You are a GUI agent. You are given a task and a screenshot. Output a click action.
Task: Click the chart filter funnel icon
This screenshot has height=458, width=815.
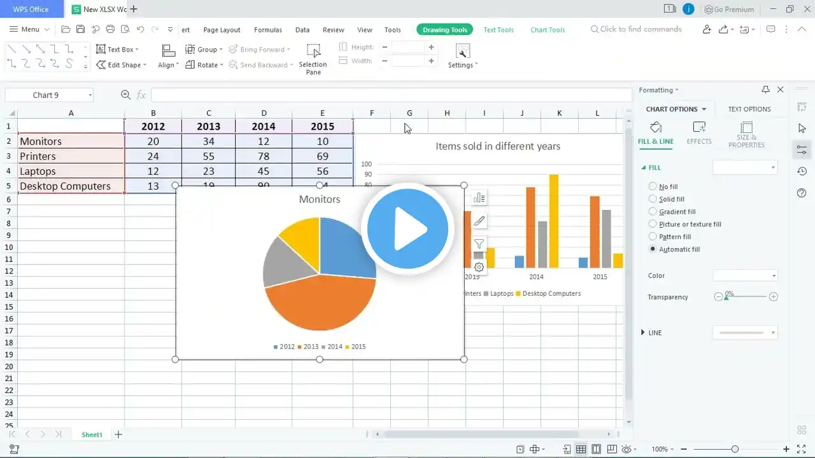pyautogui.click(x=479, y=244)
